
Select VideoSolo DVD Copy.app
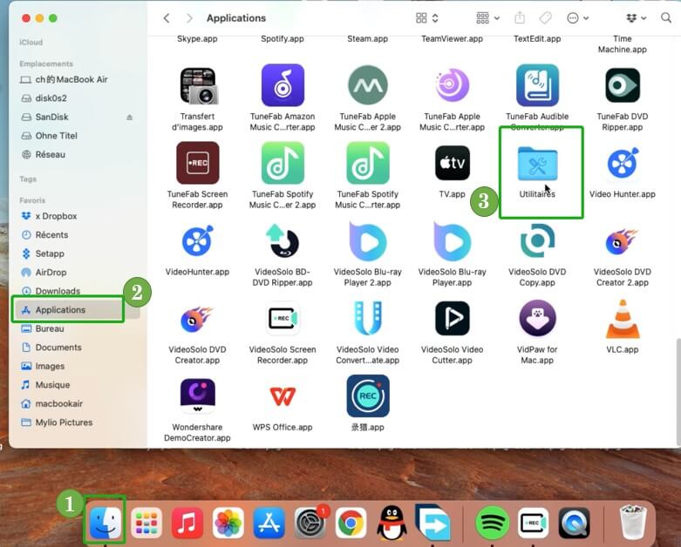[x=537, y=240]
